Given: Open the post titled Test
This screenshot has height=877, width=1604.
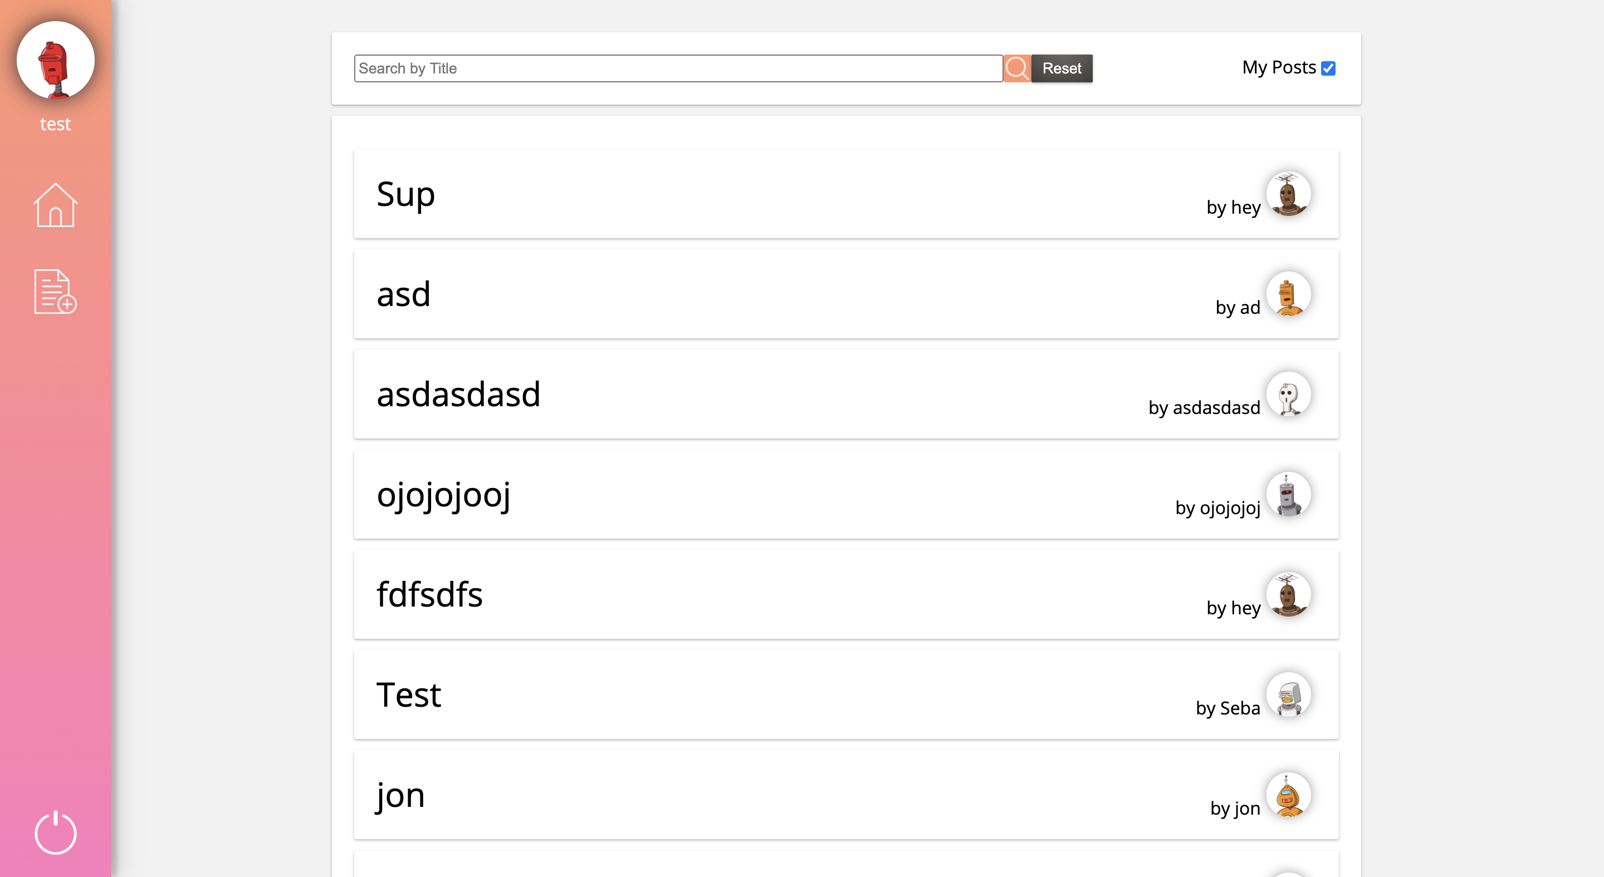Looking at the screenshot, I should 408,695.
